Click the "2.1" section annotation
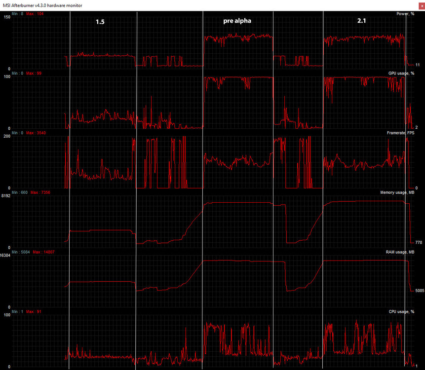Screen dimensions: 425x370 click(x=362, y=21)
